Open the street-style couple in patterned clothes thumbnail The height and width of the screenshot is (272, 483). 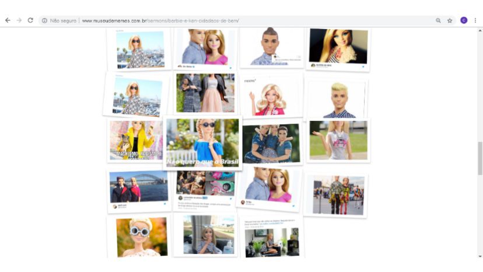[x=337, y=195]
